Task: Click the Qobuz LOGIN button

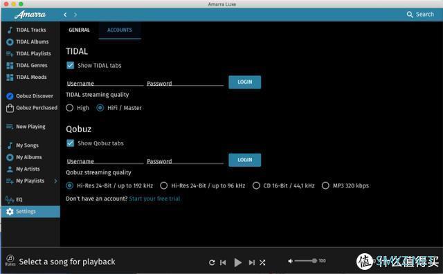Action: 244,160
